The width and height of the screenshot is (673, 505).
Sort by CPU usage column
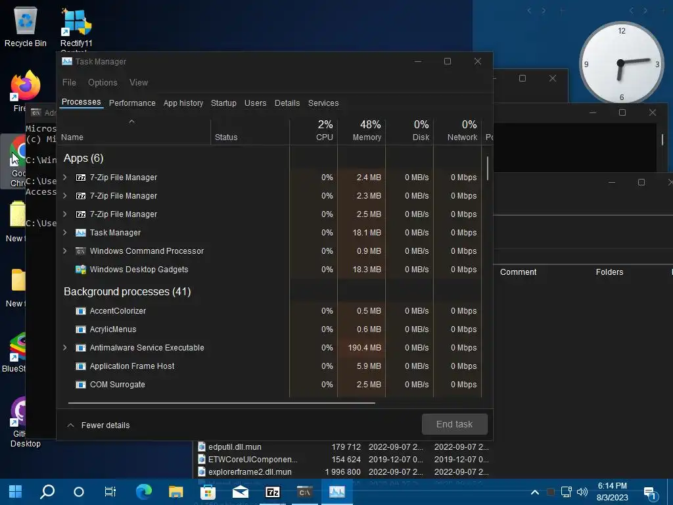click(x=313, y=132)
